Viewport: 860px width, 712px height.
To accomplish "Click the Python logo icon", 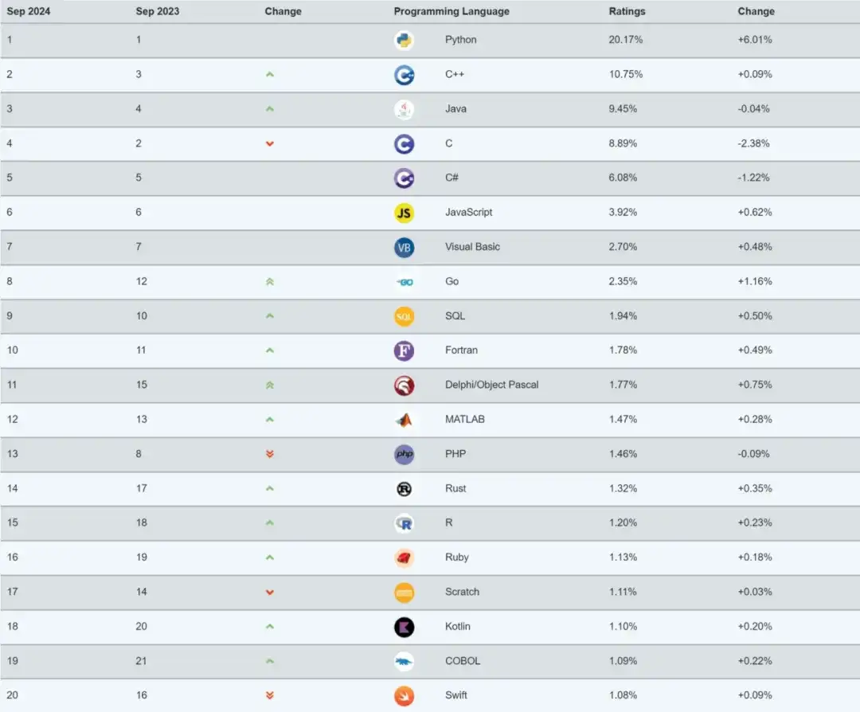I will (x=404, y=40).
